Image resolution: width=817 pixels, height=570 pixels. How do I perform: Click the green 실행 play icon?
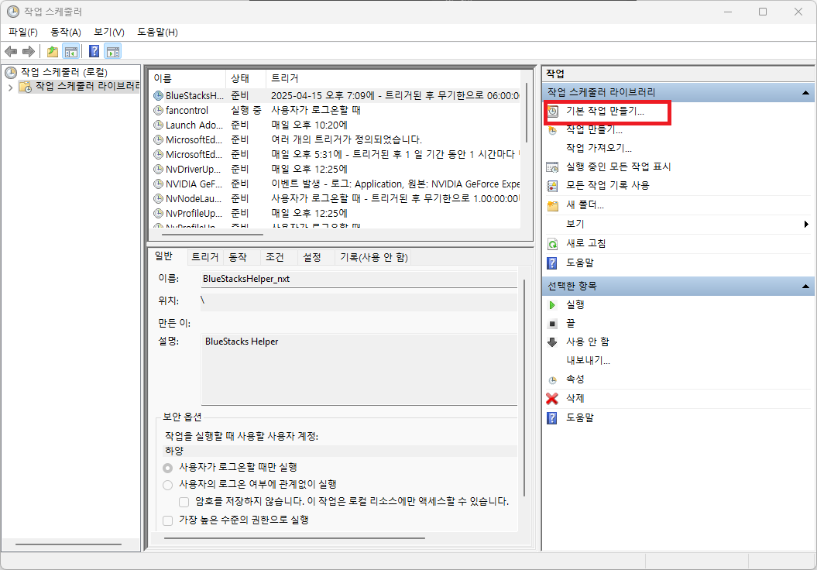pyautogui.click(x=552, y=305)
